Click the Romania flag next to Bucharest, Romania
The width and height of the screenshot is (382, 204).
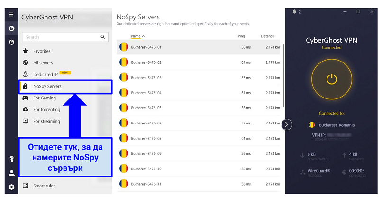[312, 125]
